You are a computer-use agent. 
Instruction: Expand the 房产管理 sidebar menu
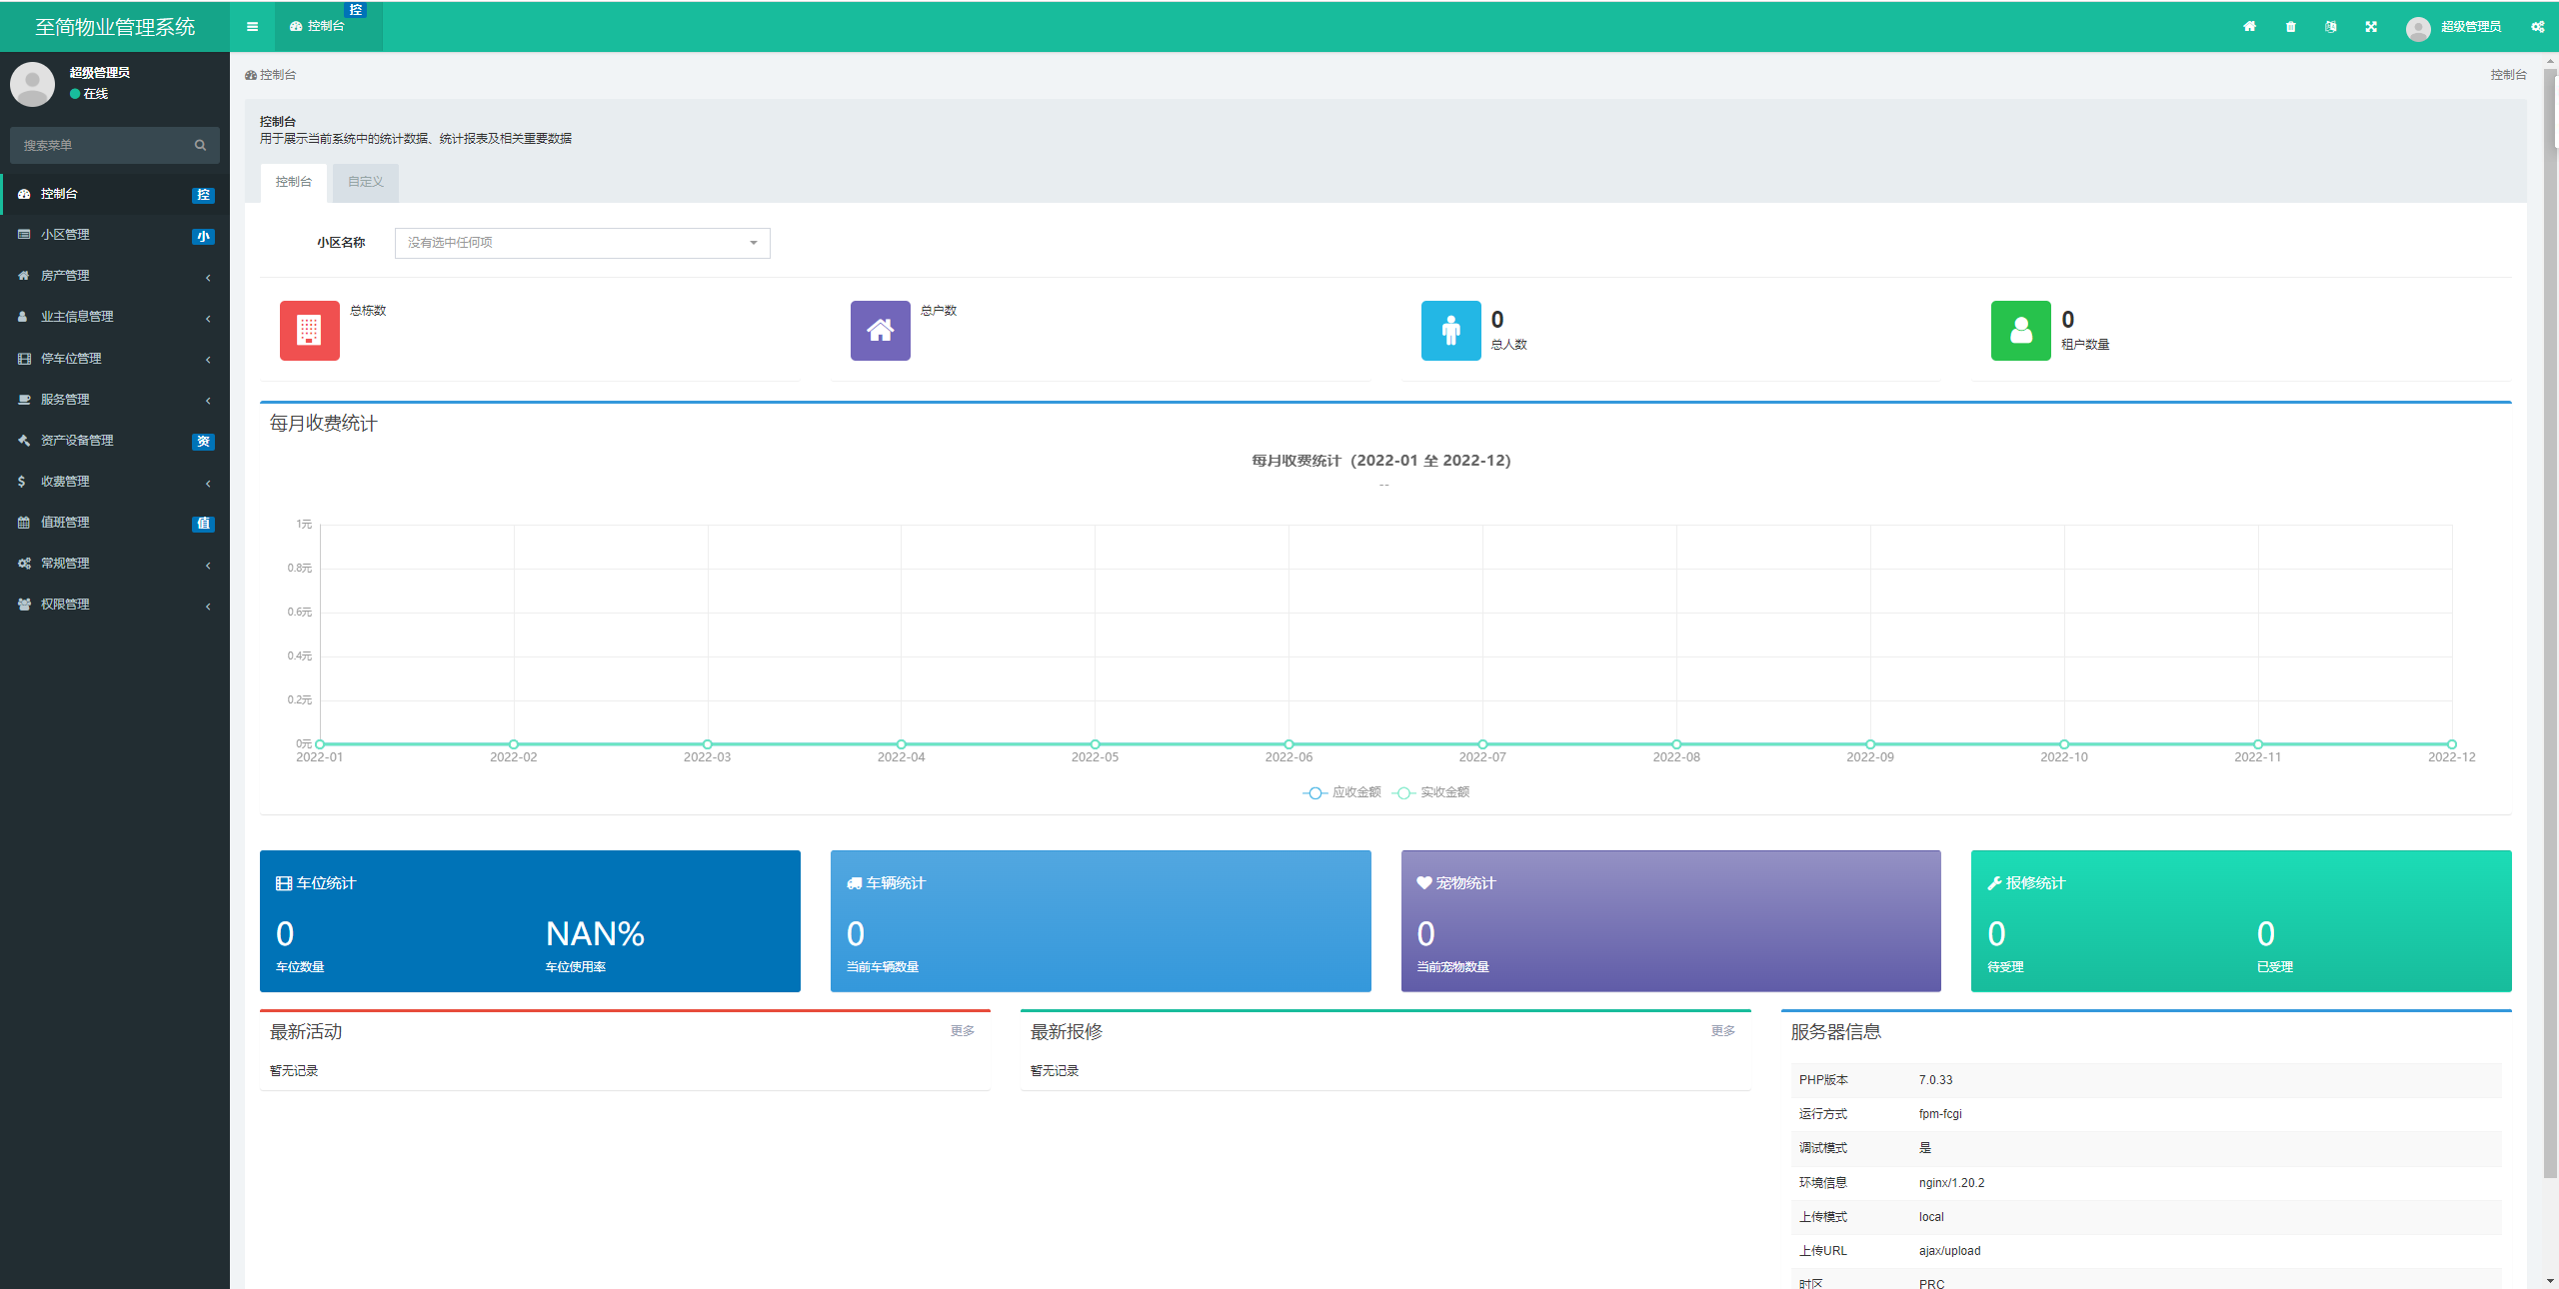115,276
